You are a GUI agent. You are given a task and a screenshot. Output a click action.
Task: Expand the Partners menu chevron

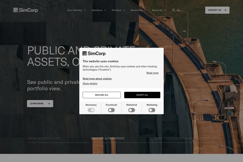[124, 10]
